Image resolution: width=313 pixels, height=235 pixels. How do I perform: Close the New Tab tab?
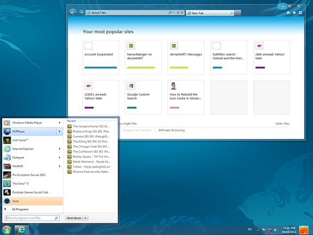pyautogui.click(x=231, y=13)
